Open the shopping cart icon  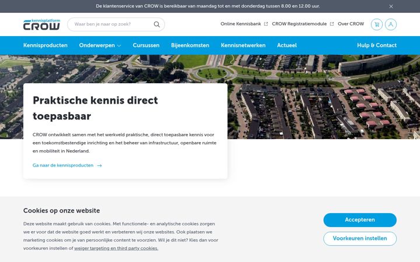[x=377, y=24]
